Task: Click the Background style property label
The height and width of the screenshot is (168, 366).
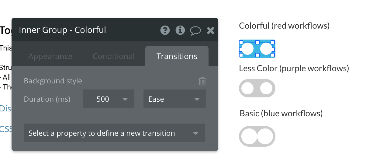Action: point(53,81)
